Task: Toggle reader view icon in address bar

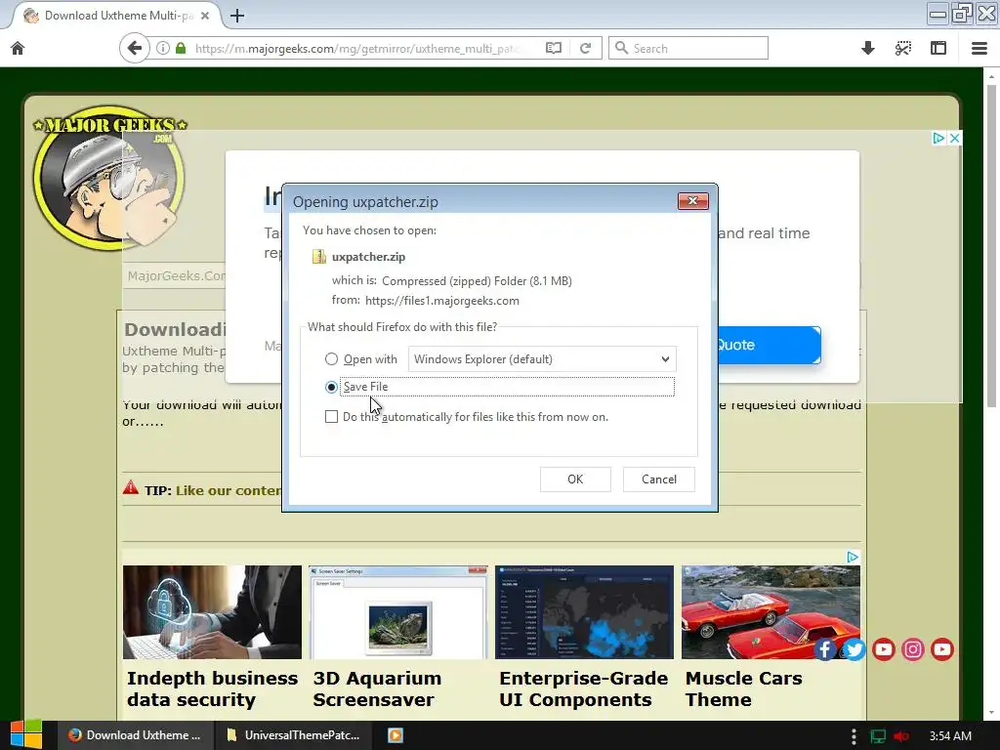Action: [553, 49]
